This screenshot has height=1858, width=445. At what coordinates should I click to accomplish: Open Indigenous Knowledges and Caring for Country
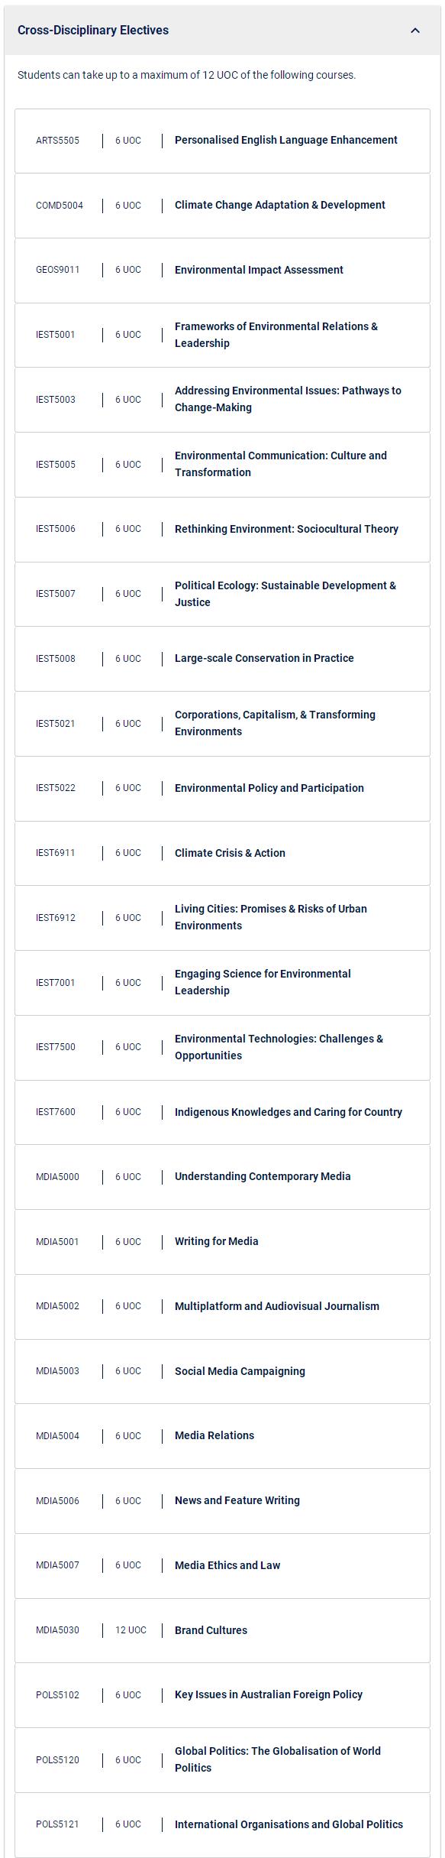point(288,1112)
